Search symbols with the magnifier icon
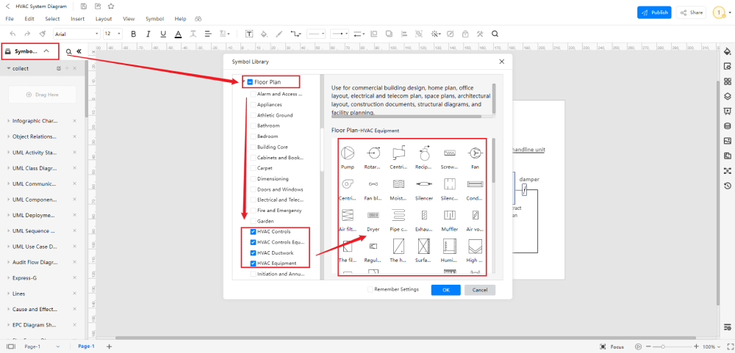This screenshot has height=353, width=735. pos(68,51)
